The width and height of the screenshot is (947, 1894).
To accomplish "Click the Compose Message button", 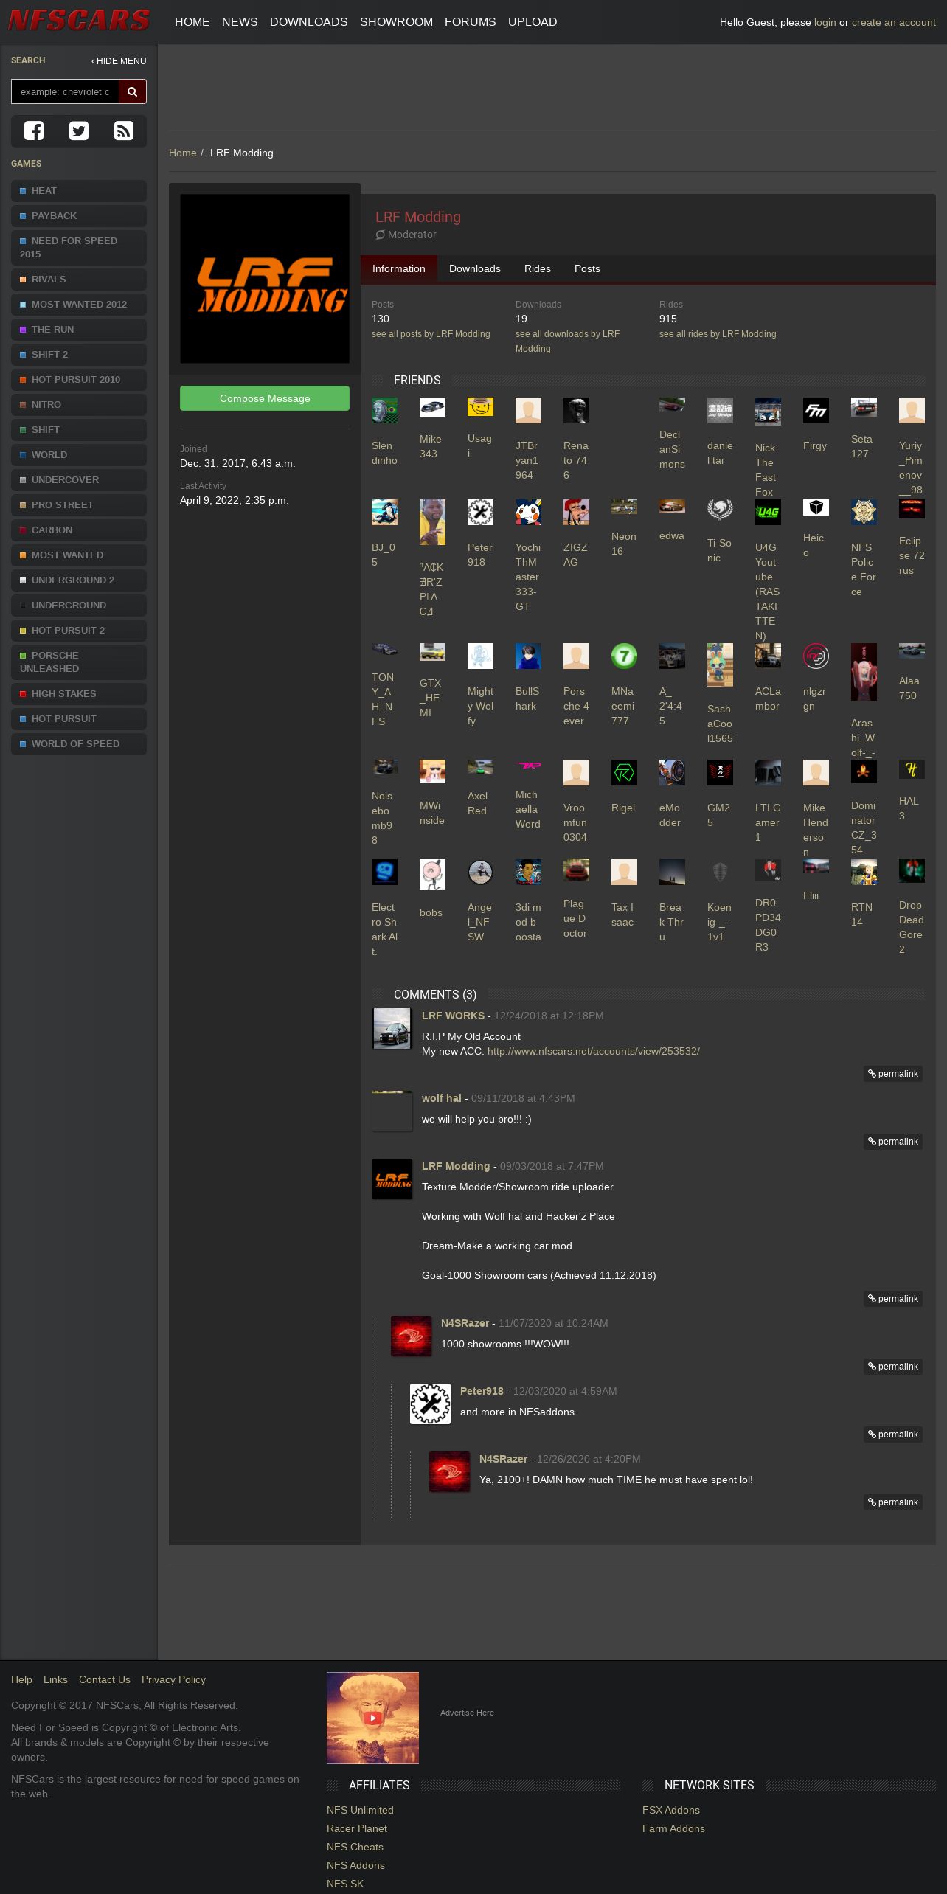I will pyautogui.click(x=265, y=398).
